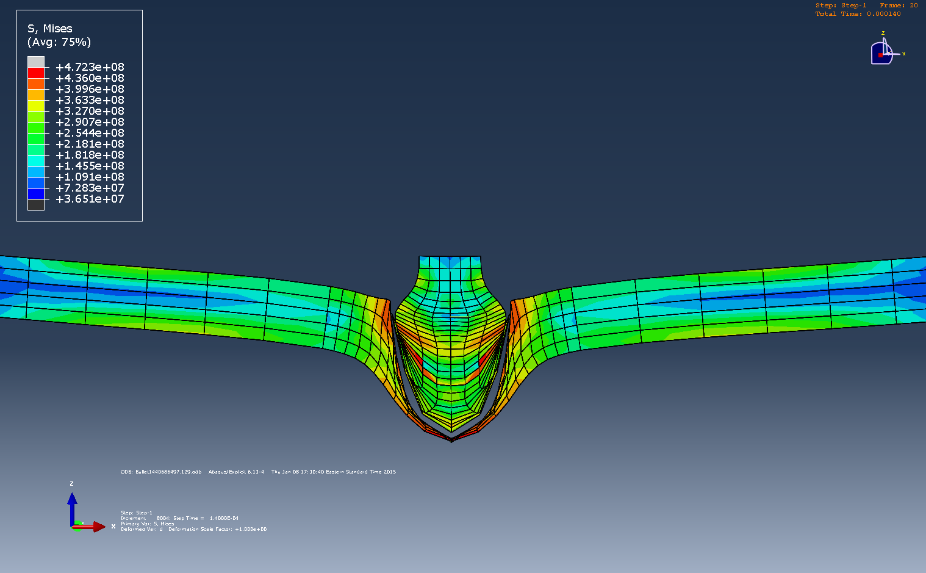This screenshot has height=573, width=926.
Task: Click the black below-minimum legend swatch
Action: coord(36,204)
